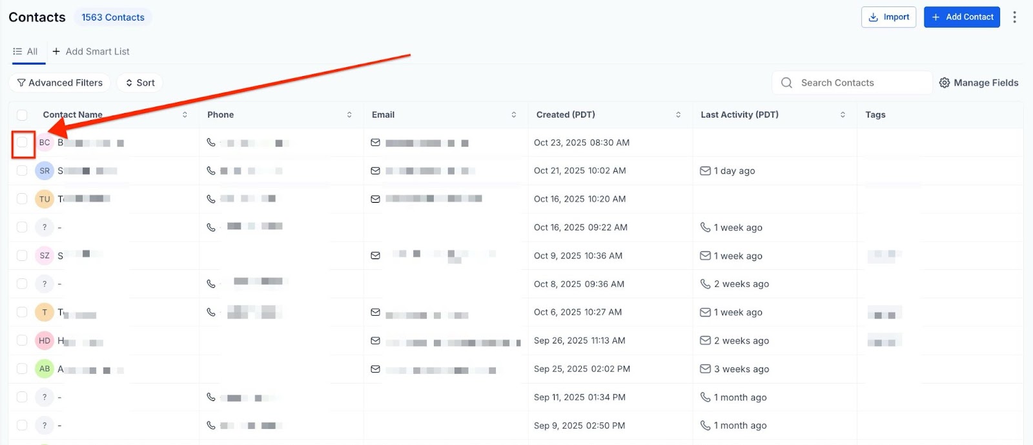Tick the checkbox for TU contact
1033x445 pixels.
click(22, 199)
